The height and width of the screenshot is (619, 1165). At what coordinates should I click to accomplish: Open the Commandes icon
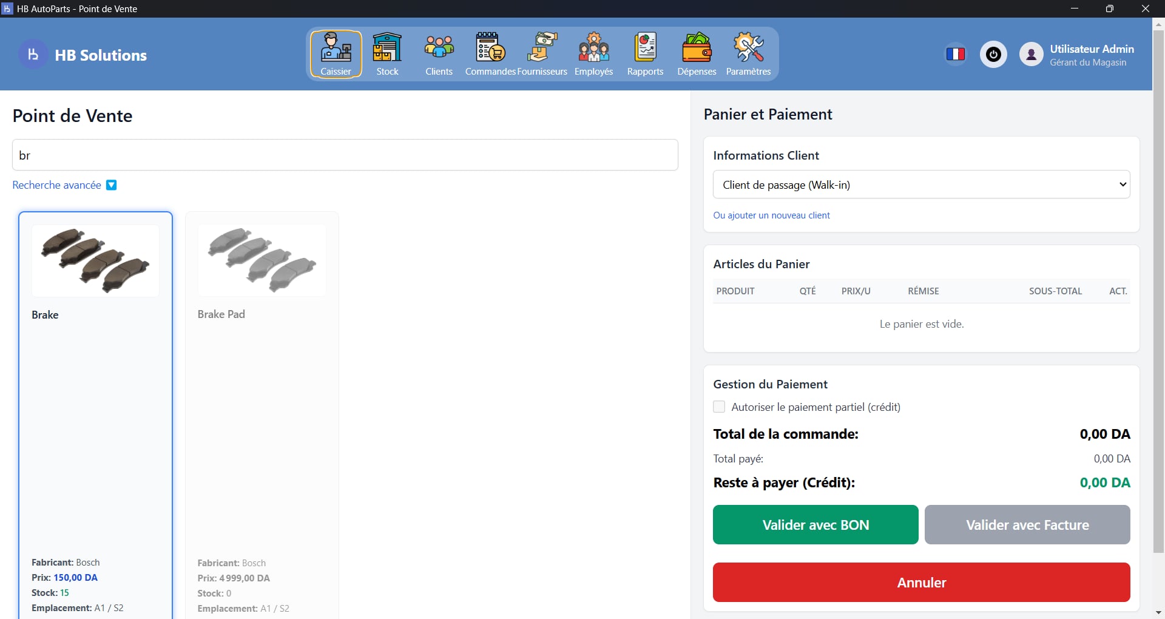pyautogui.click(x=490, y=53)
